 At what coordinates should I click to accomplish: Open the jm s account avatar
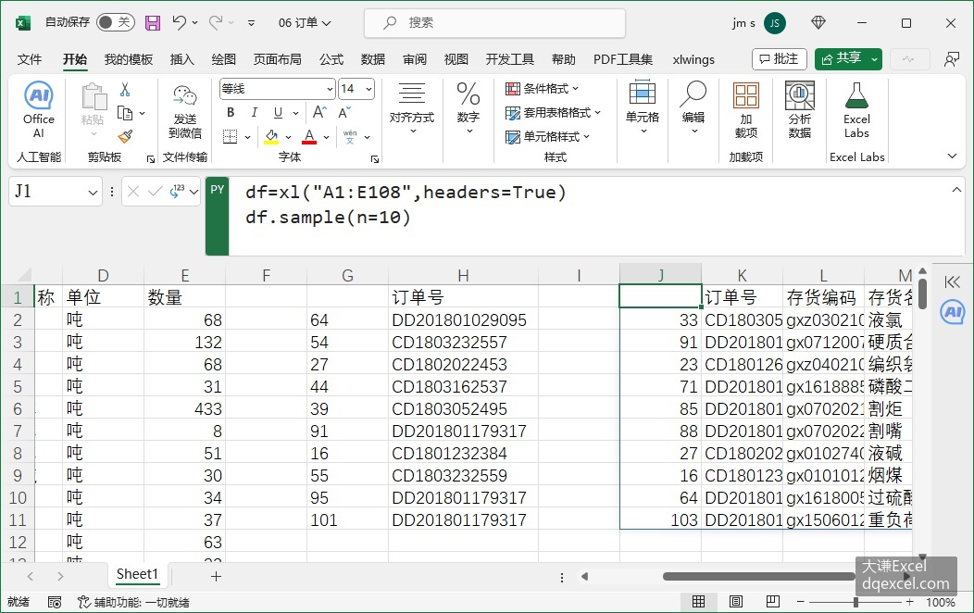pos(774,23)
